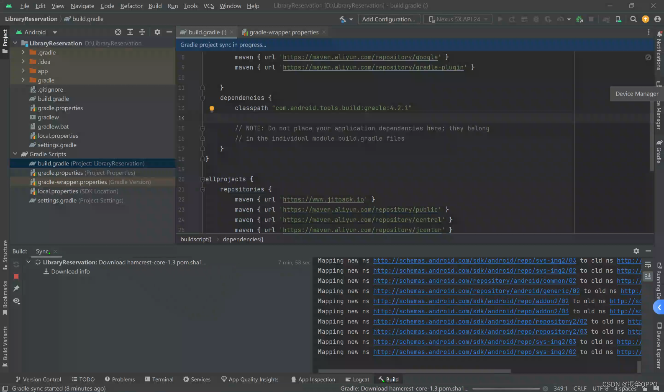Click the Gradle download progress bar
Viewport: 664px width, 392px height.
506,389
